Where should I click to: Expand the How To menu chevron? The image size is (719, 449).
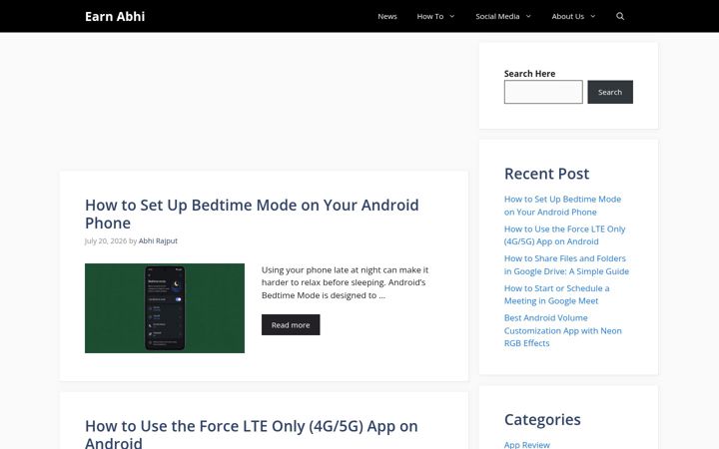point(452,16)
